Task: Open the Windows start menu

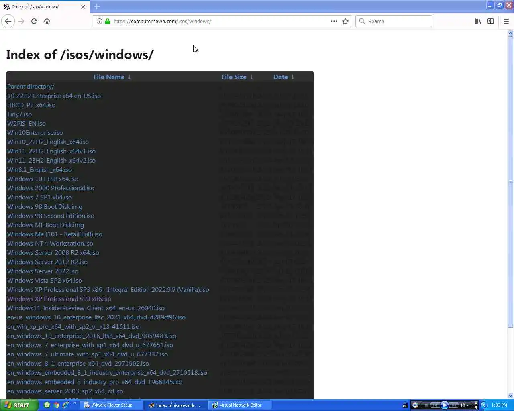Action: (19, 405)
